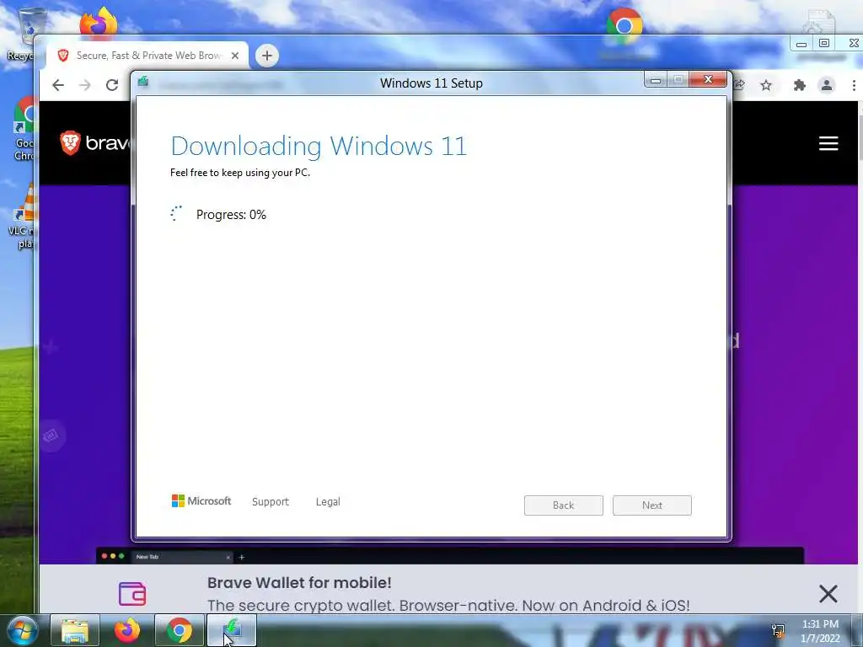Switch to Chrome from the taskbar
Viewport: 863px width, 647px height.
pyautogui.click(x=180, y=631)
